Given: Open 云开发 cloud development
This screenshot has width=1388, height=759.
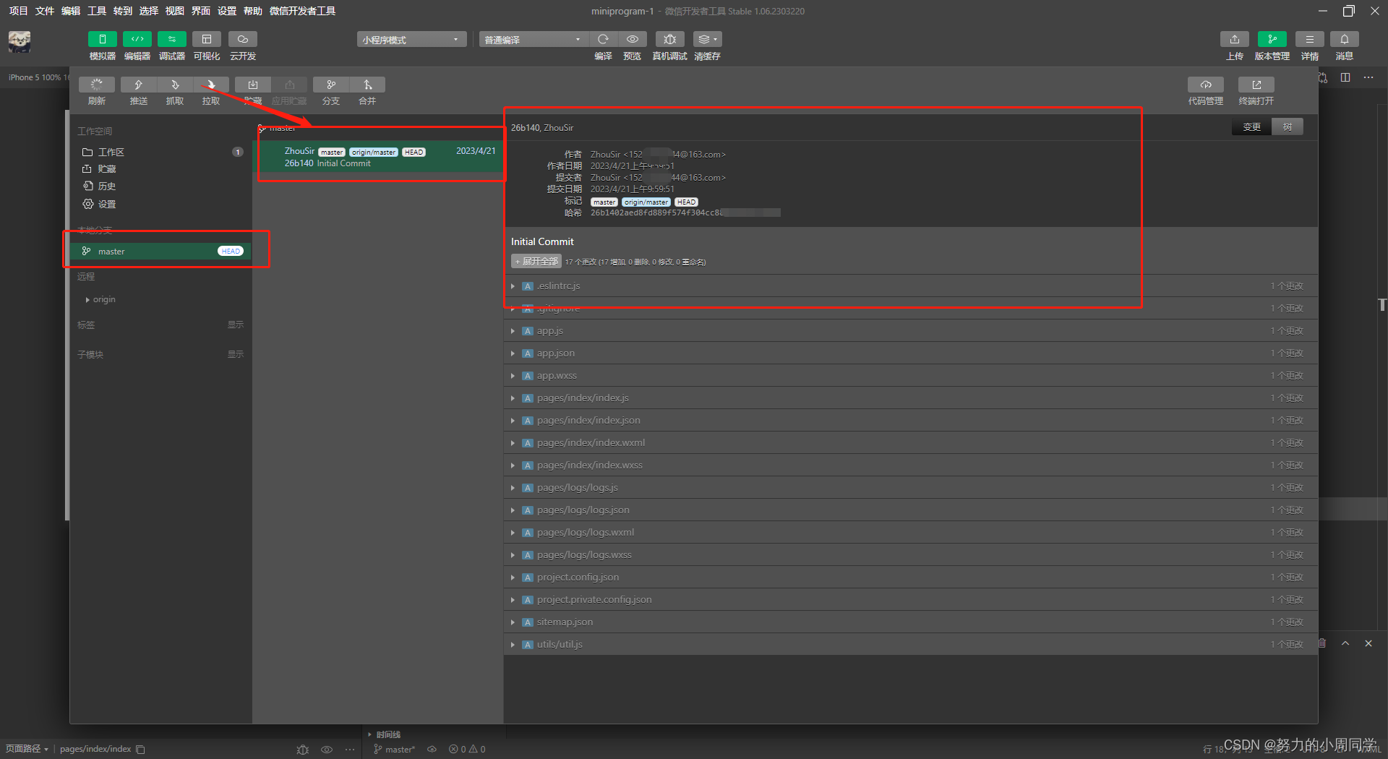Looking at the screenshot, I should [243, 39].
